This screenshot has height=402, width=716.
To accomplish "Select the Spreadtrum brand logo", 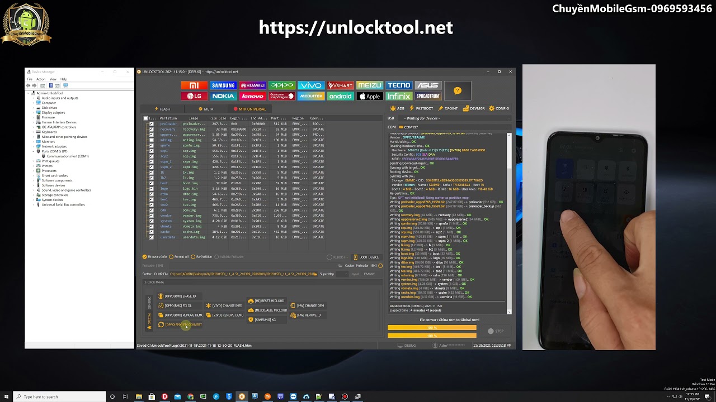I will click(x=427, y=96).
